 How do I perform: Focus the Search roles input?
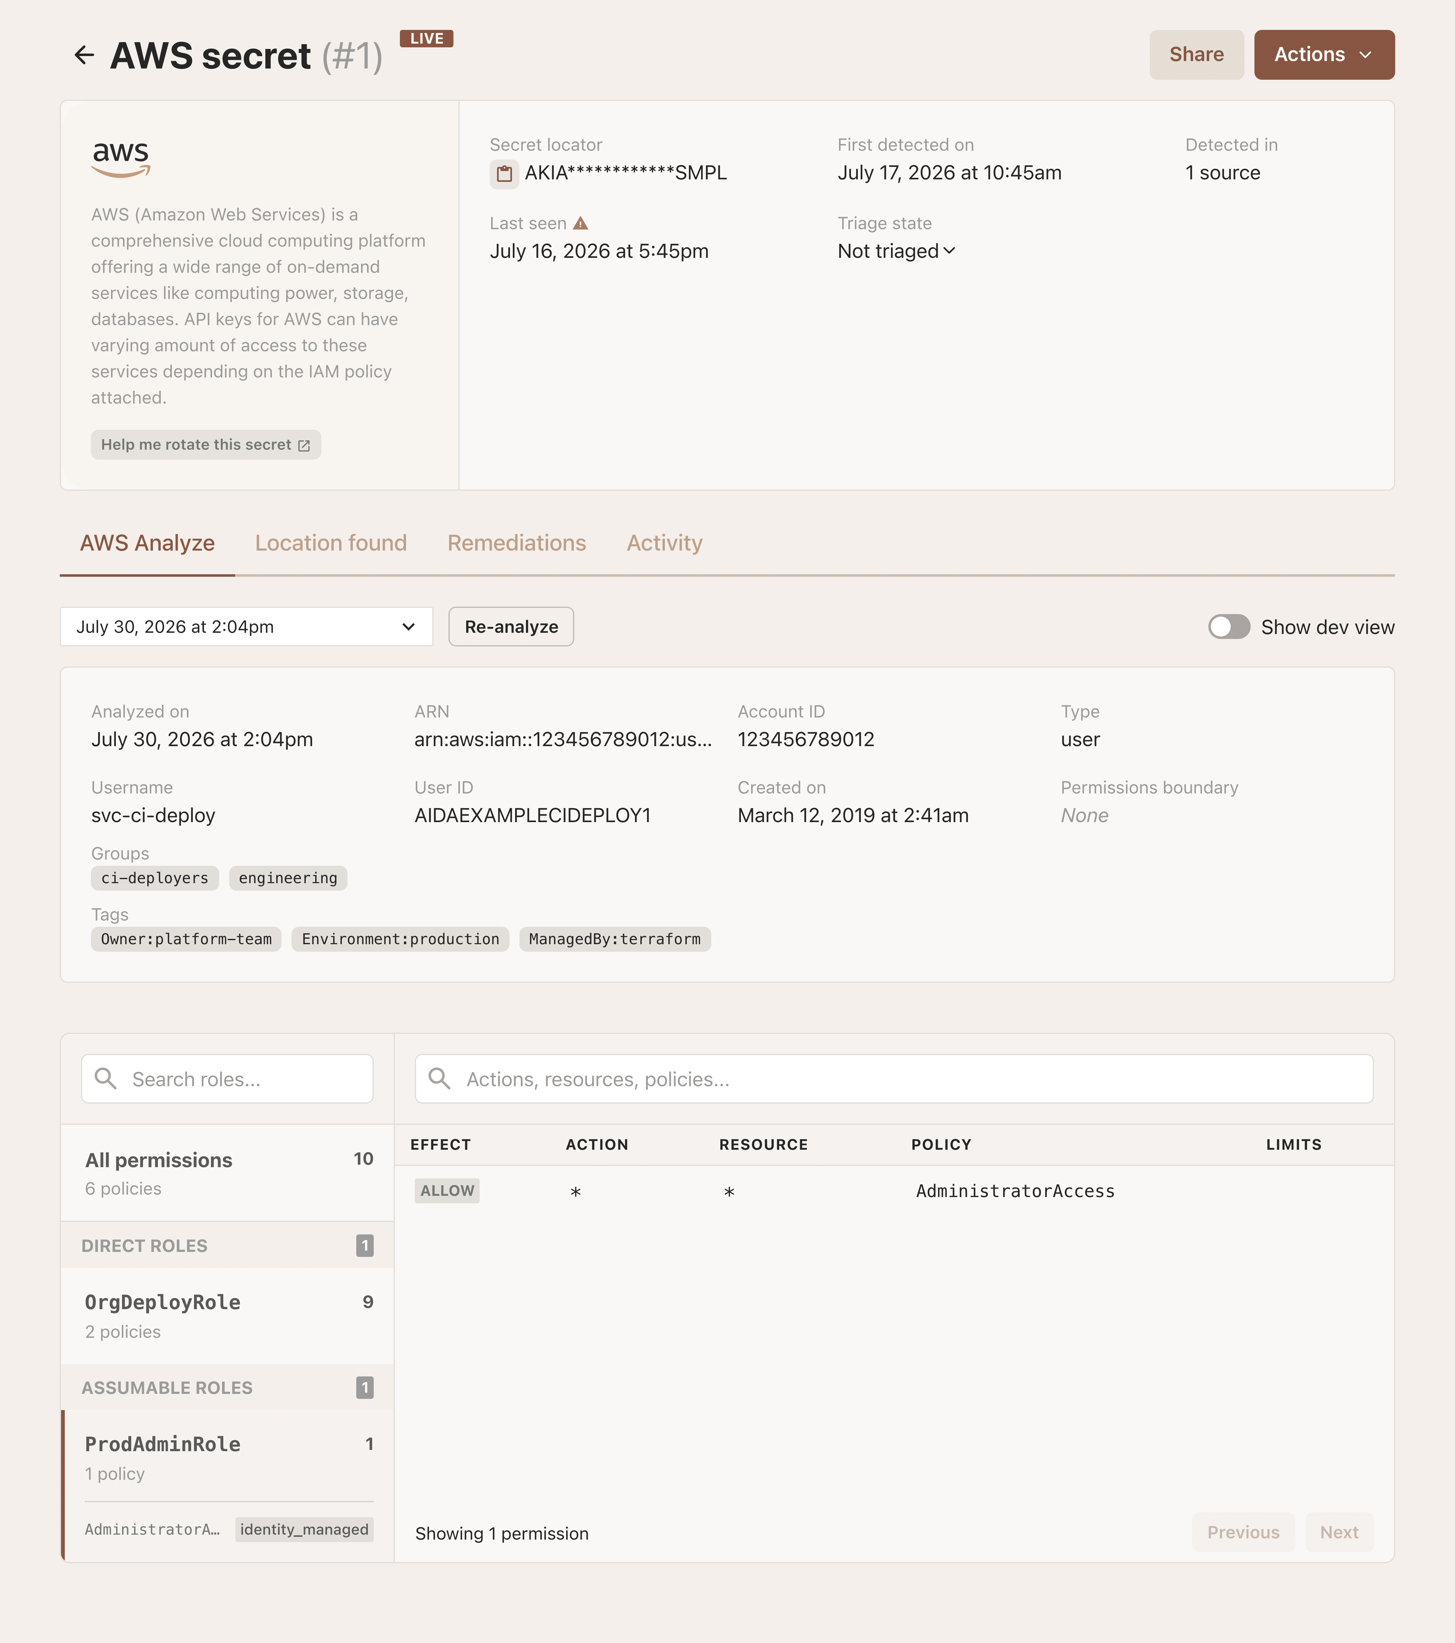(227, 1079)
